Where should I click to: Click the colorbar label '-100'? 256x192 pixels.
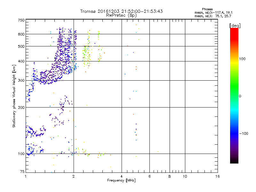(x=244, y=133)
